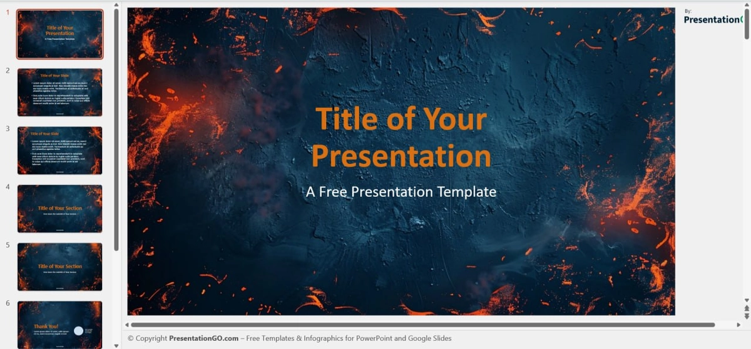
Task: Click the thumbnail panel vertical scrollbar thumb
Action: click(x=116, y=130)
